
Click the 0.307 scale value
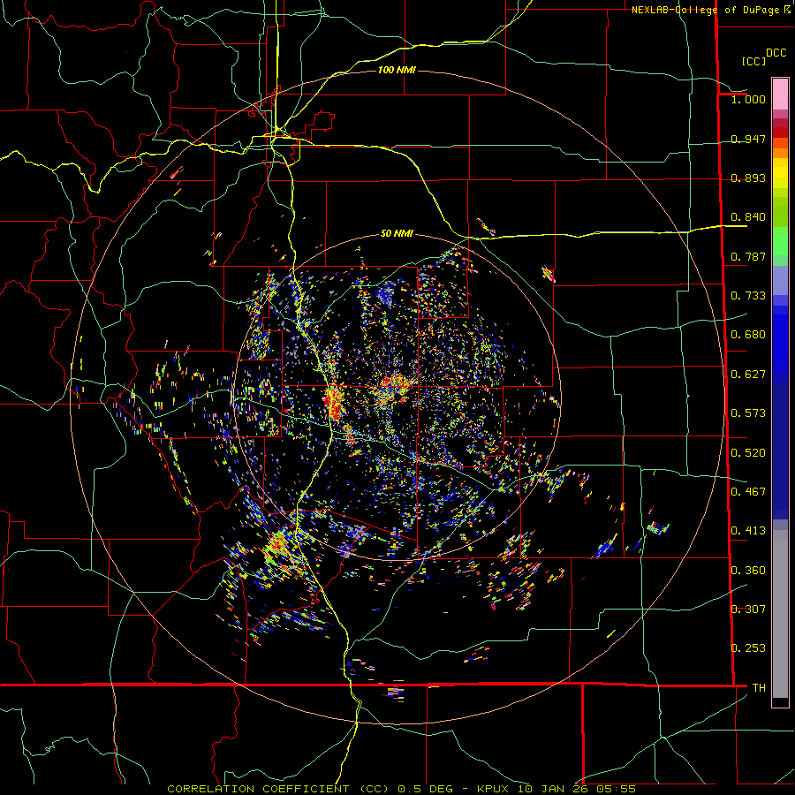coord(748,609)
